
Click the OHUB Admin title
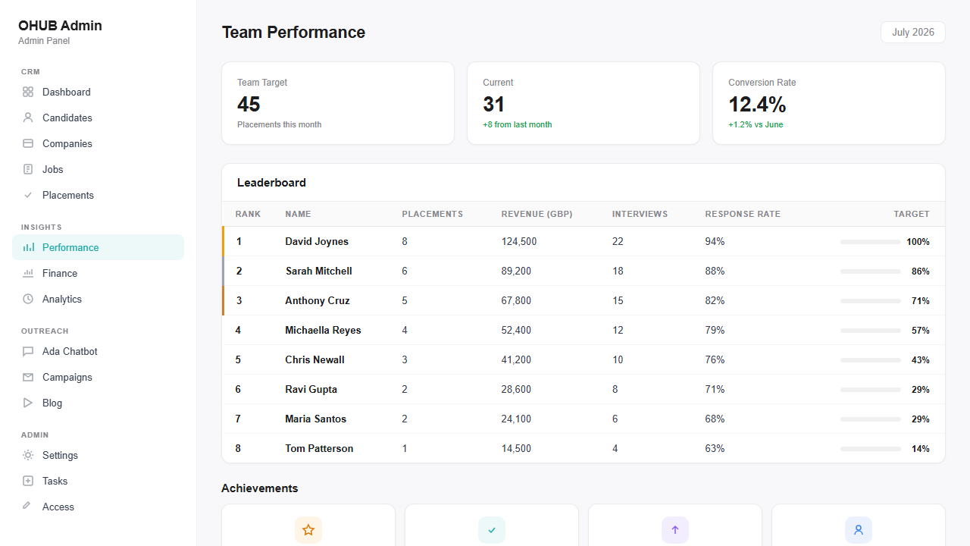click(x=60, y=25)
